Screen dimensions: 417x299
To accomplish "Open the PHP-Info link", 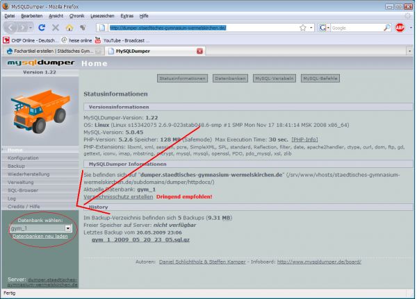I will coord(304,139).
